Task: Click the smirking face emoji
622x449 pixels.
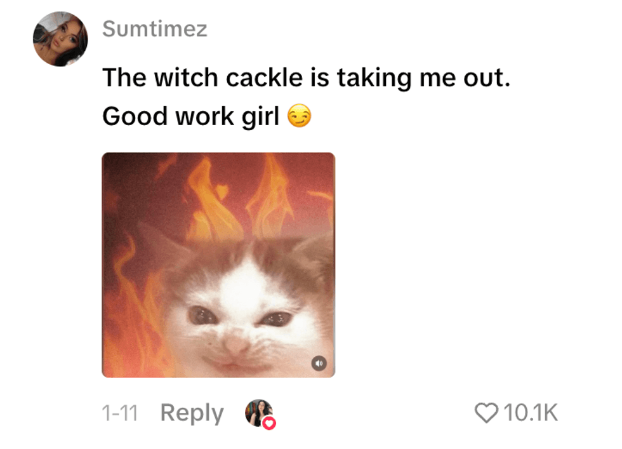Action: pyautogui.click(x=299, y=116)
